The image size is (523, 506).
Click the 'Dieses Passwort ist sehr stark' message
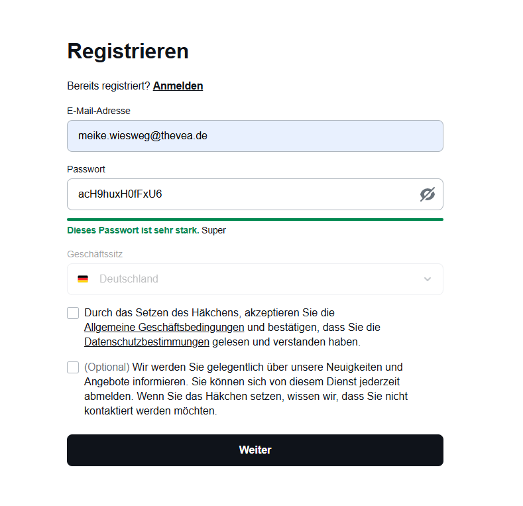coord(133,230)
